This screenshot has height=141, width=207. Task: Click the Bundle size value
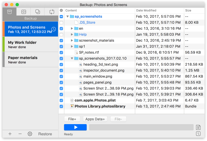[191, 106]
